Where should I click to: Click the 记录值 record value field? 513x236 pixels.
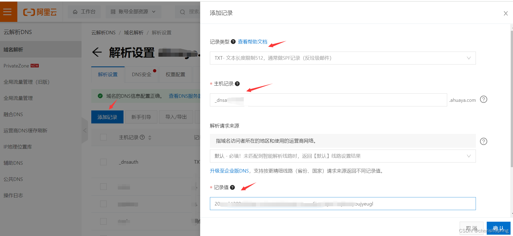(x=343, y=204)
